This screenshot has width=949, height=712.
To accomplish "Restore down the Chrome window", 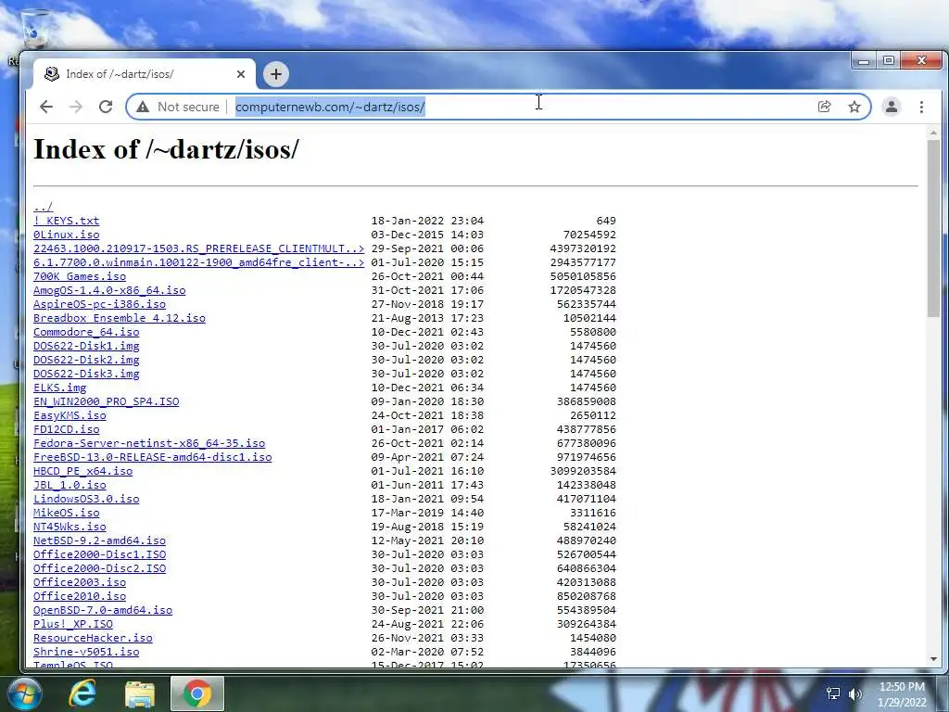I will [889, 60].
